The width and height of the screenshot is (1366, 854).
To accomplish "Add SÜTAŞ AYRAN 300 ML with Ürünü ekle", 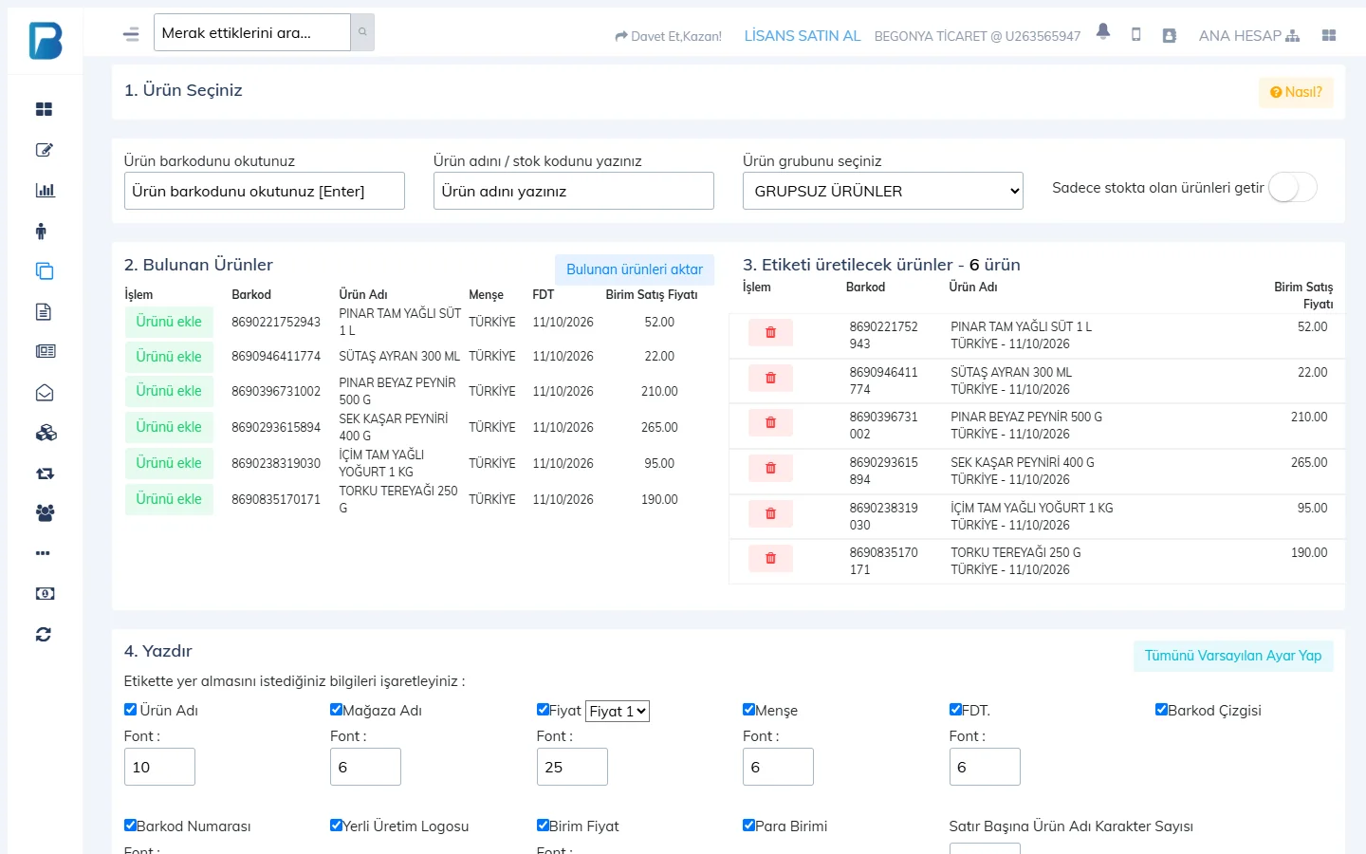I will click(169, 357).
